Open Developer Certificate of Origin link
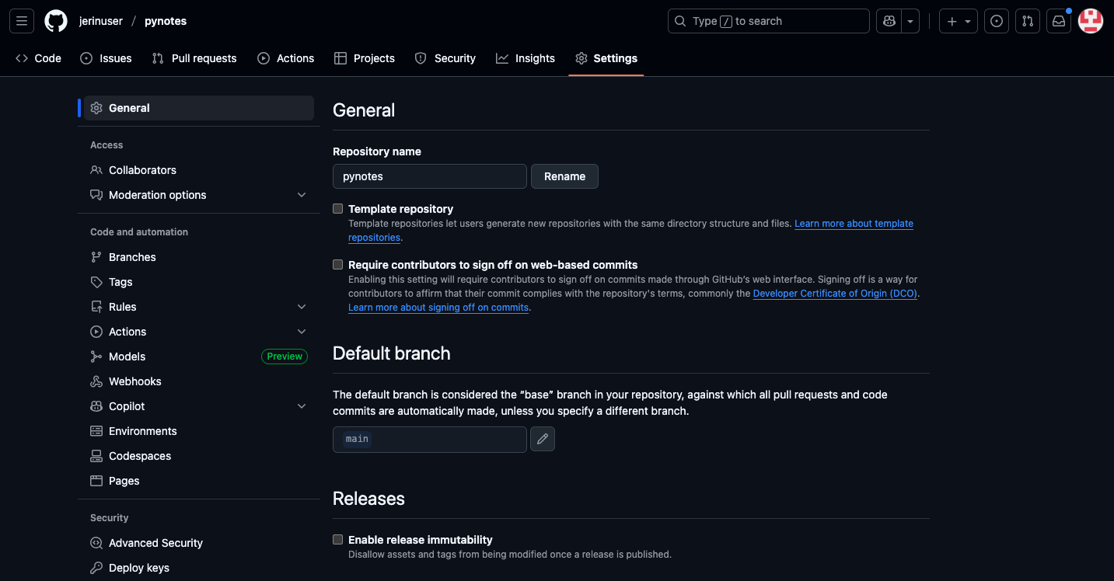This screenshot has height=581, width=1114. coord(835,294)
